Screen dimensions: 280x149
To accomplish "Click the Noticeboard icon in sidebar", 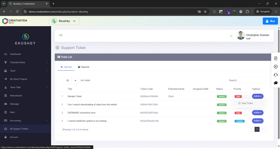I will pyautogui.click(x=6, y=95).
